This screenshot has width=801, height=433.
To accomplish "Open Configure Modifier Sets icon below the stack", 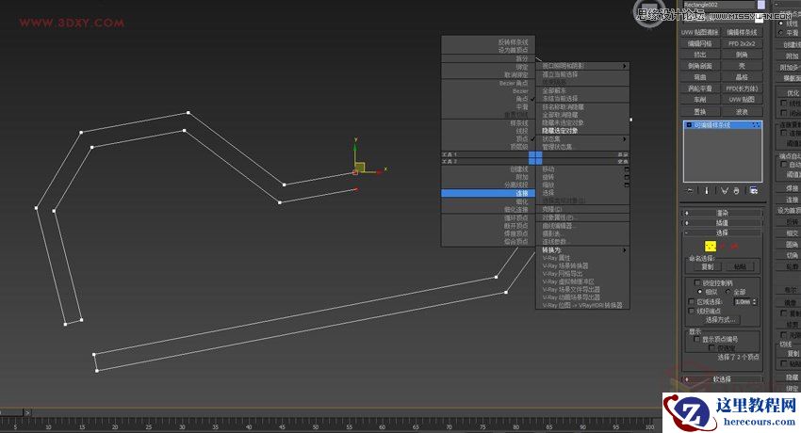I will (x=754, y=191).
